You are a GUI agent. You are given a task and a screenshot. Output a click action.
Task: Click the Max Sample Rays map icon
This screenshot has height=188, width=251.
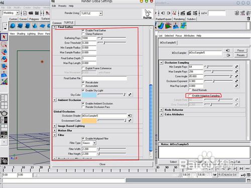(x=236, y=72)
